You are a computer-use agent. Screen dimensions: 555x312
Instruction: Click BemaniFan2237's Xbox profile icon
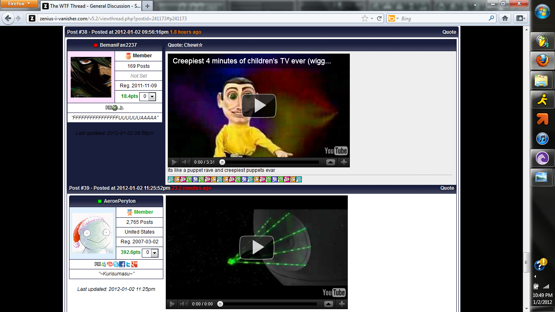tap(115, 108)
